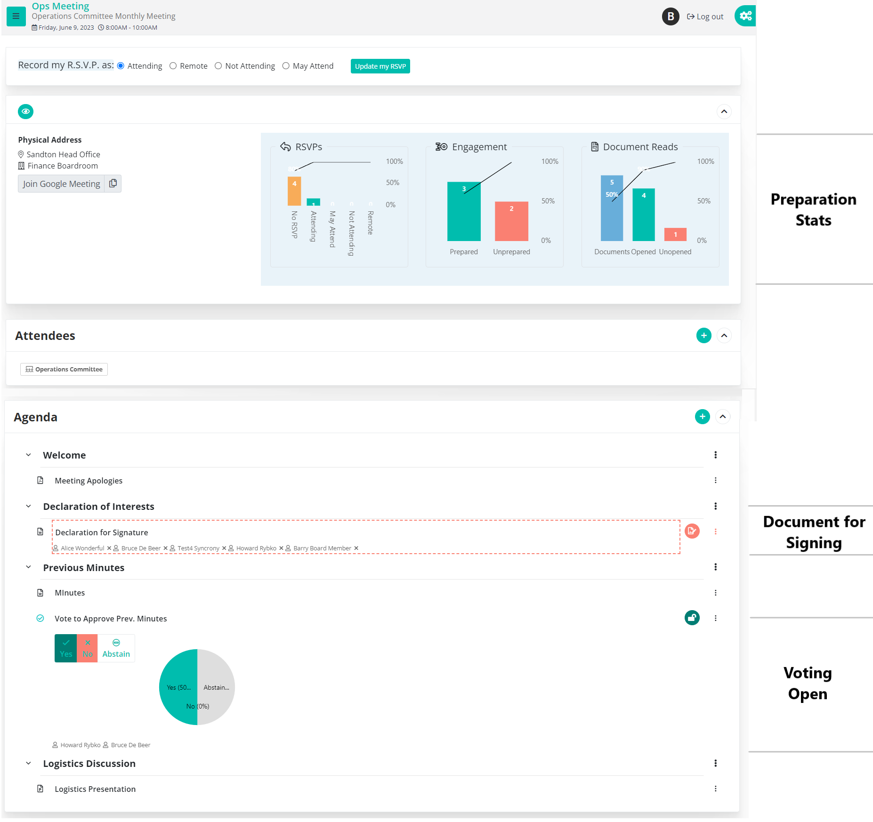
Task: Vote Abstain on previous minutes
Action: click(x=116, y=648)
